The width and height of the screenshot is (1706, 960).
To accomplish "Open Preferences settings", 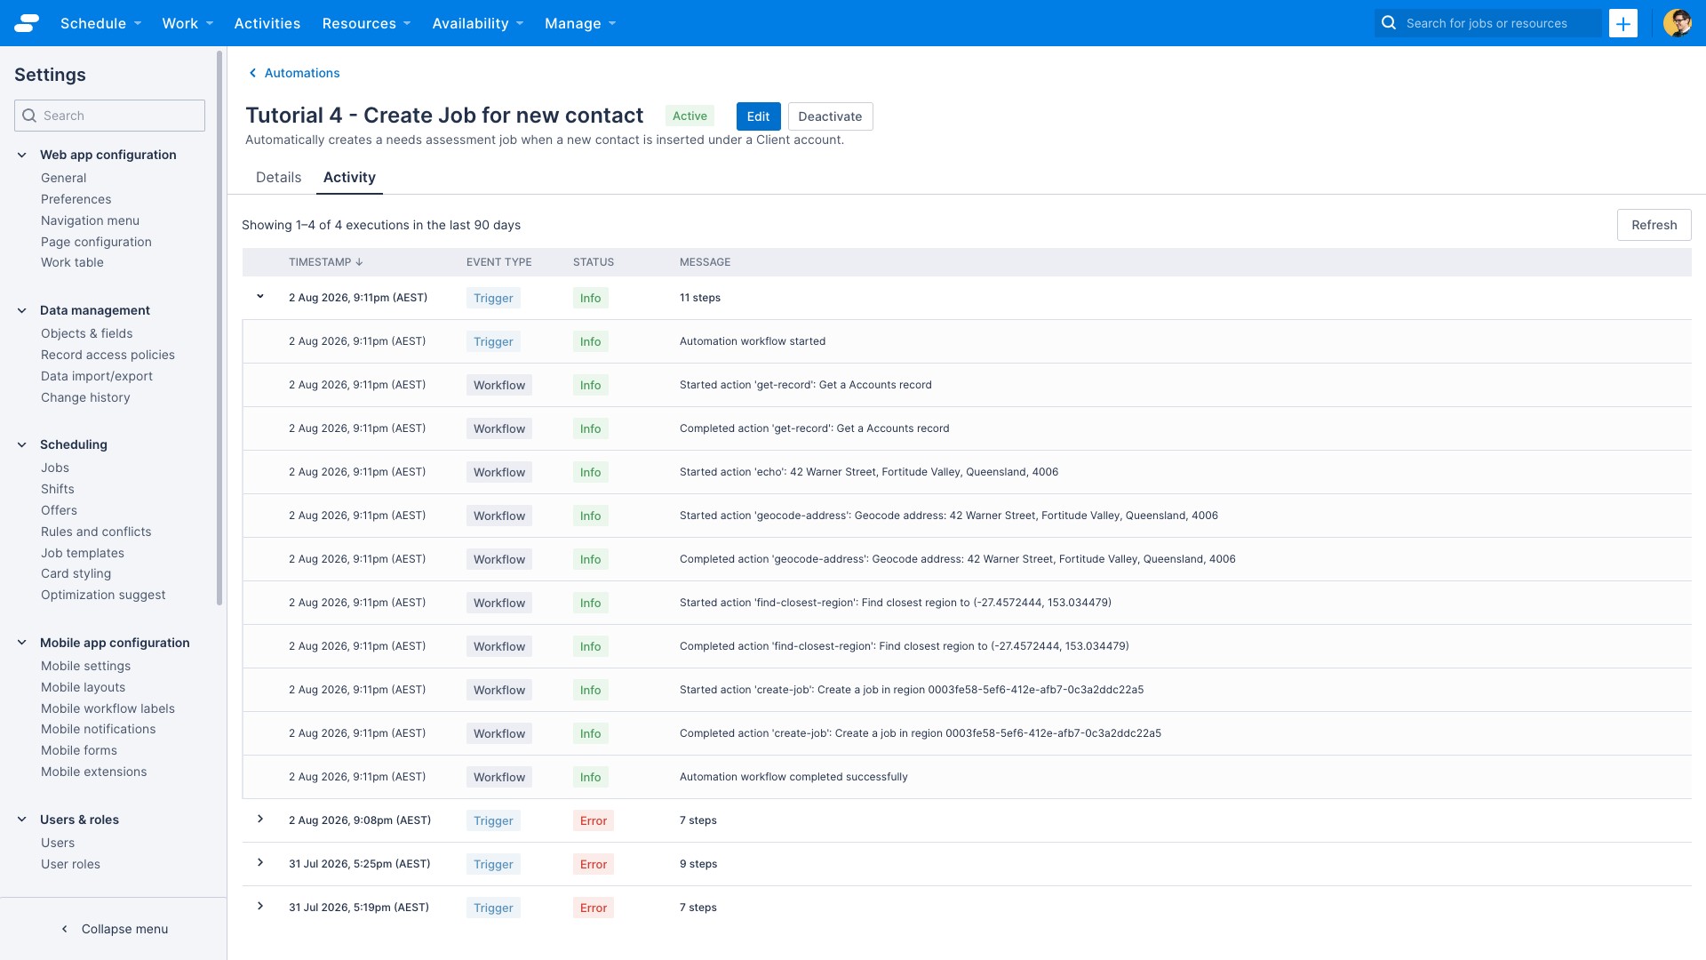I will [x=76, y=199].
